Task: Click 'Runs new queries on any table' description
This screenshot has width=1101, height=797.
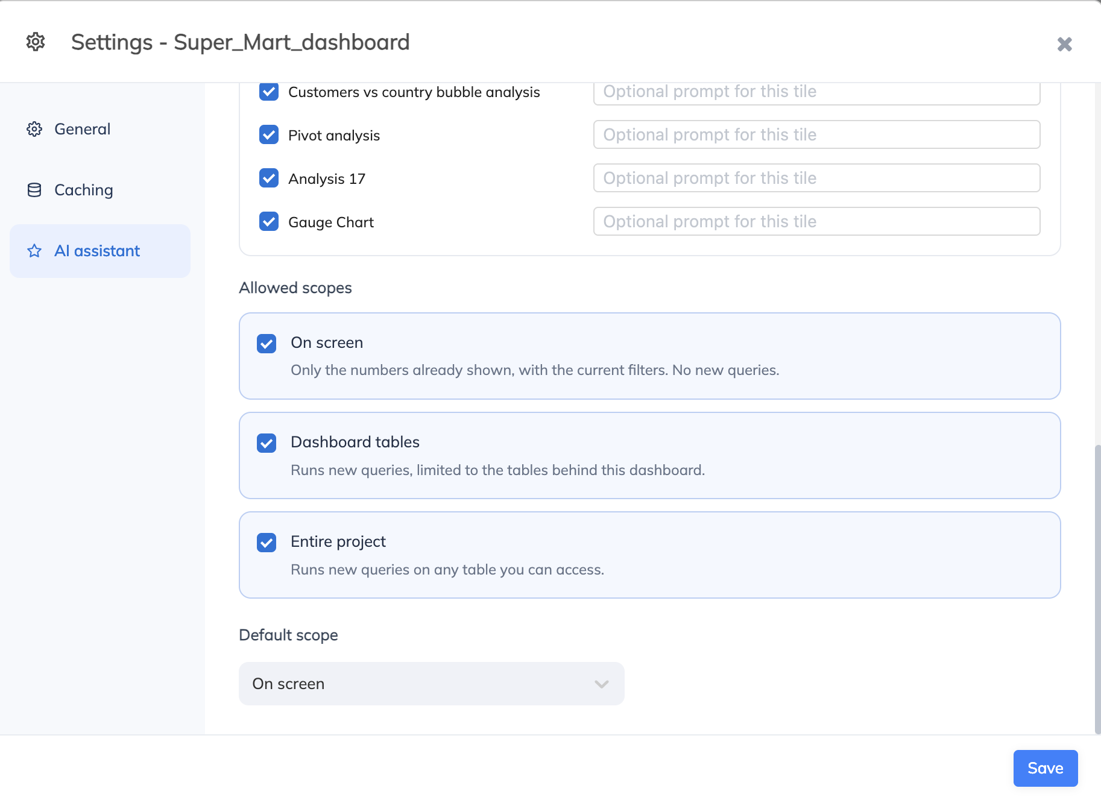Action: click(447, 570)
